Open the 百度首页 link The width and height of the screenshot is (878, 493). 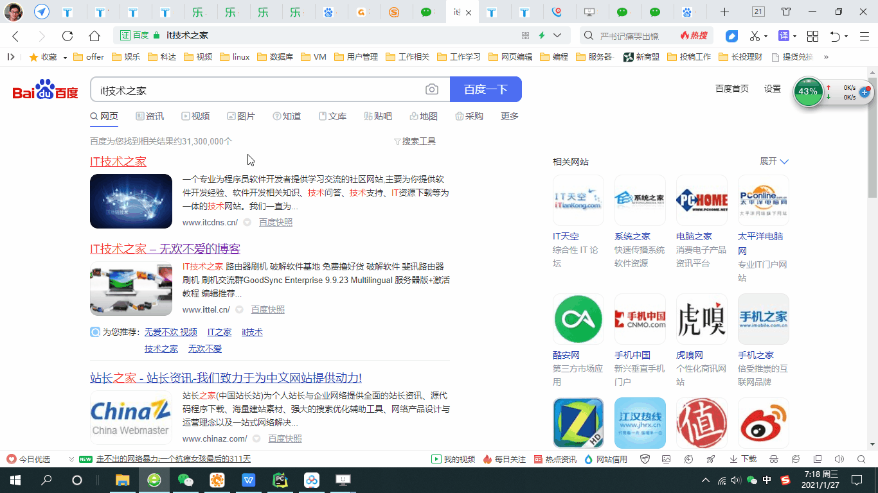pyautogui.click(x=732, y=89)
